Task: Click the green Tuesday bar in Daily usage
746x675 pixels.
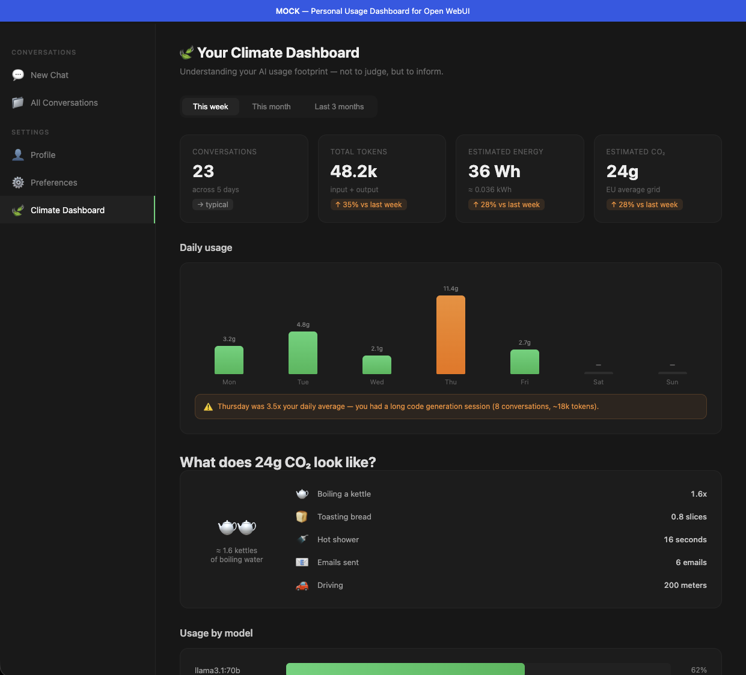Action: (302, 353)
